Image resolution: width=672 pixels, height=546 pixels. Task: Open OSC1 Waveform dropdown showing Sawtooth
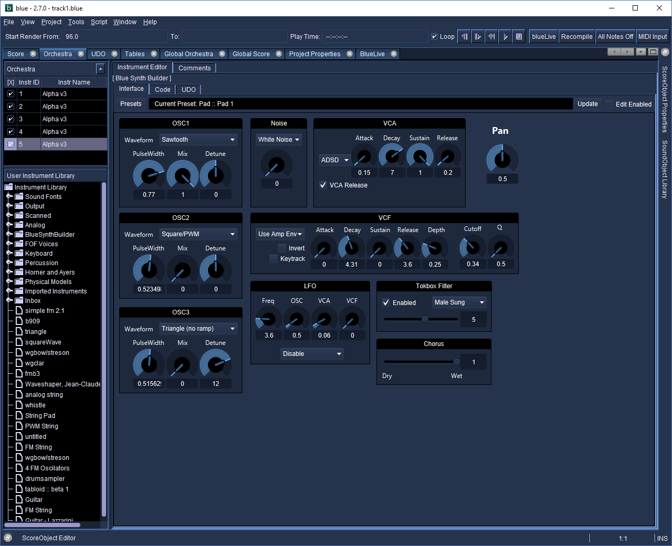(x=198, y=140)
